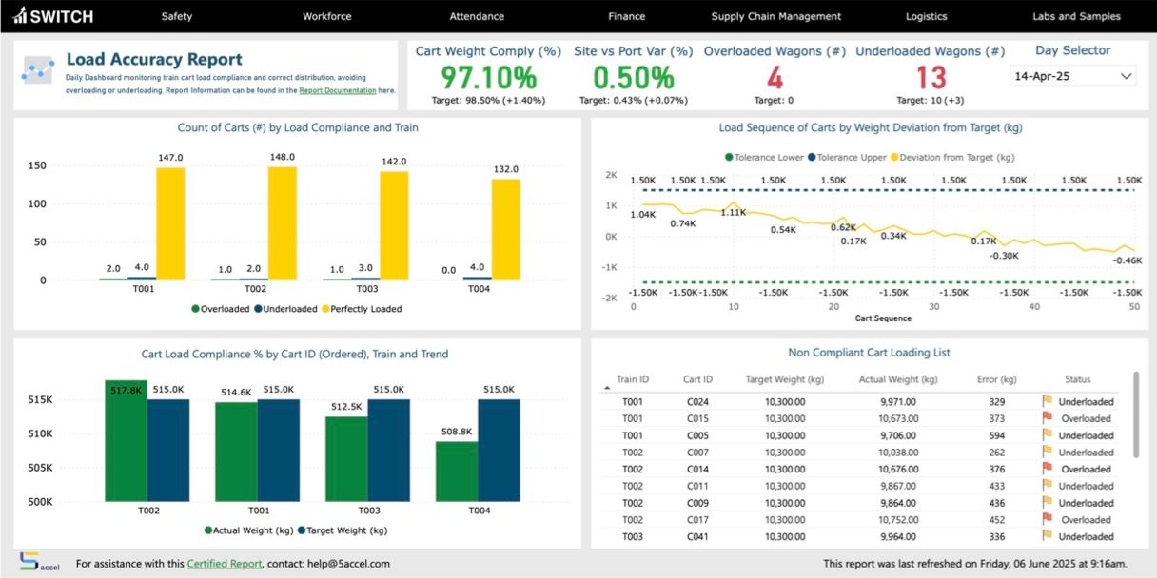Select the green T002 bar labeled 517.8K
This screenshot has height=578, width=1157.
(127, 441)
